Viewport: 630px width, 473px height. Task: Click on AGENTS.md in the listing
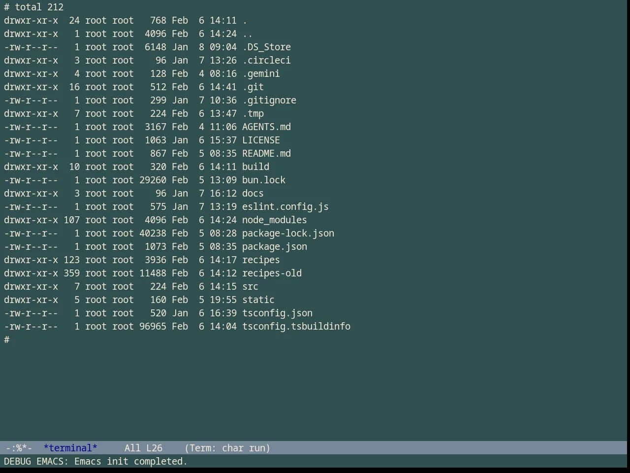[x=266, y=127]
